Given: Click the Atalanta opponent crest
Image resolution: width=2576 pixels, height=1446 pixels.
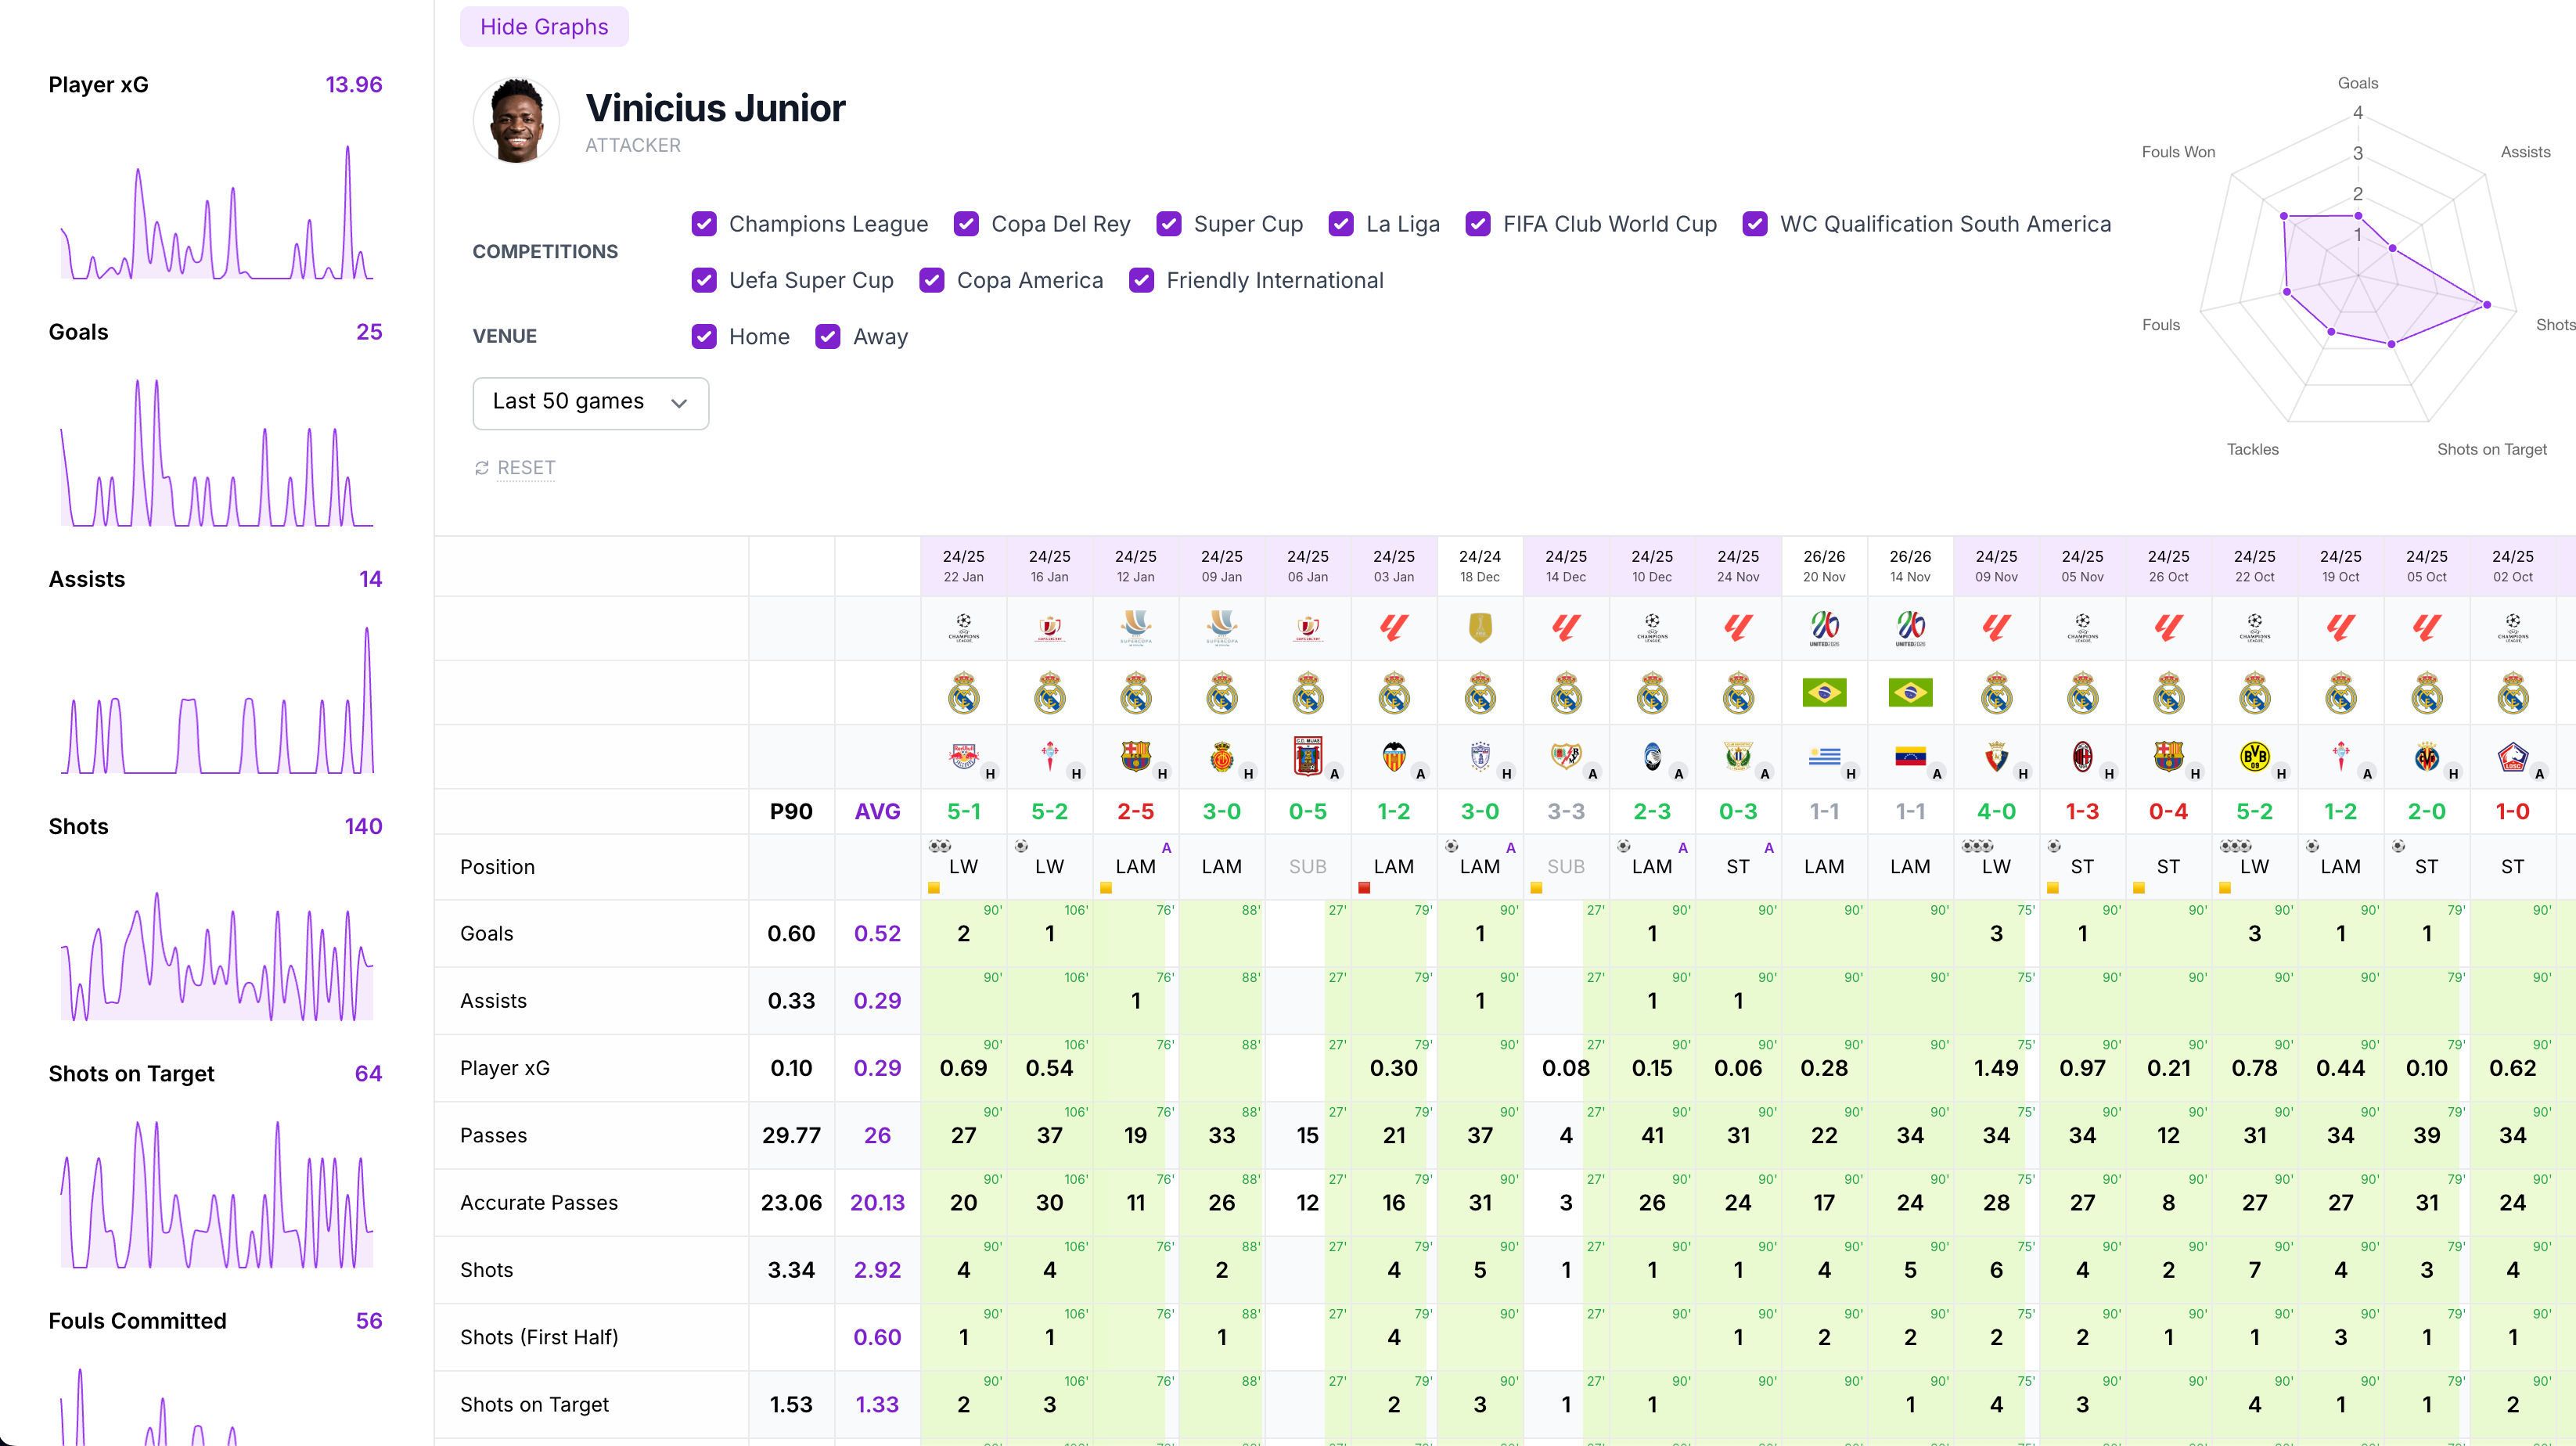Looking at the screenshot, I should 1652,756.
